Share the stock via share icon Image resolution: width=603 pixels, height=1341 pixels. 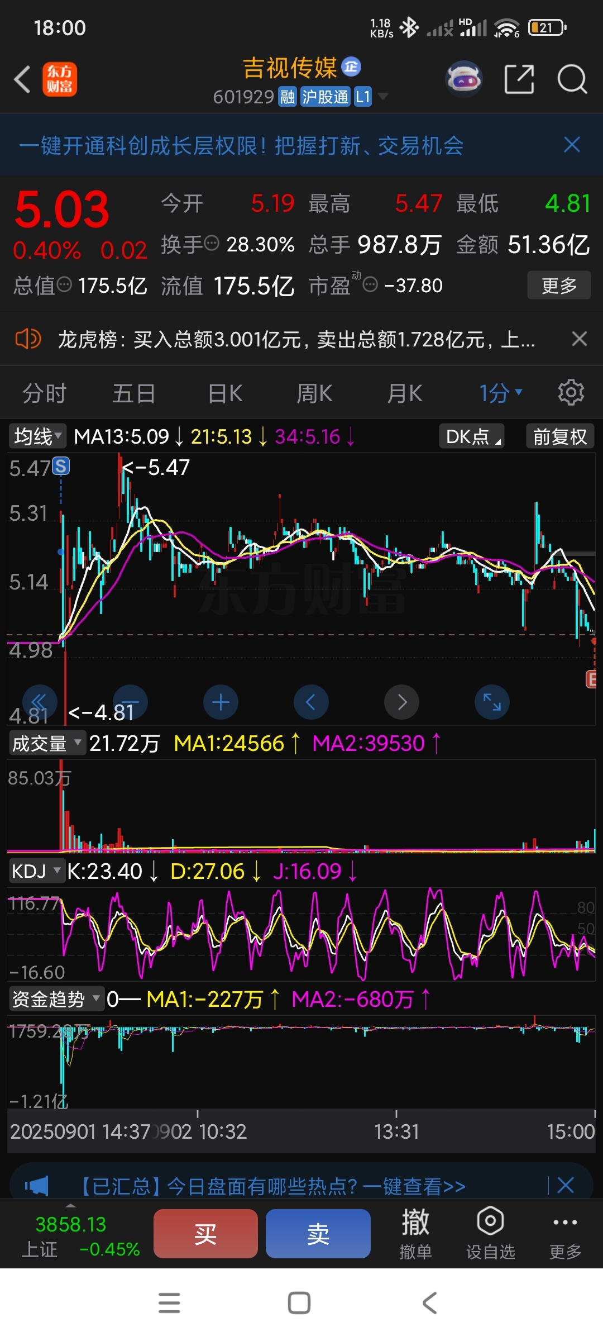tap(519, 79)
